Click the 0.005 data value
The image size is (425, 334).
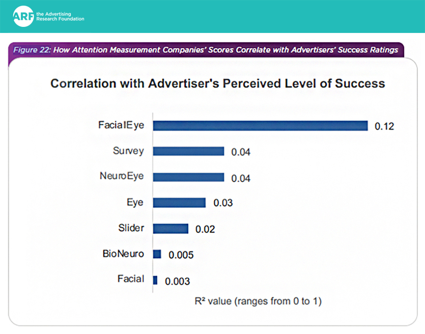[x=180, y=255]
